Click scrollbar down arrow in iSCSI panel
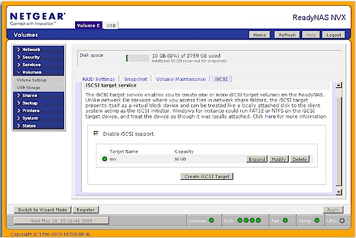Screen dimensions: 356x238 (x=339, y=192)
